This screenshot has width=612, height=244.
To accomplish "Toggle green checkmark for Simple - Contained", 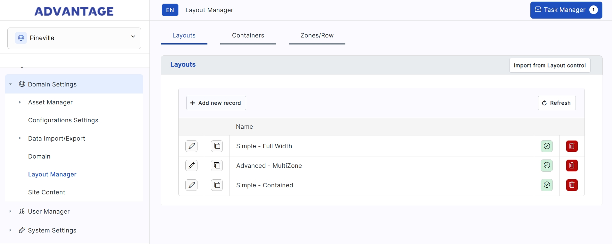I will point(547,185).
